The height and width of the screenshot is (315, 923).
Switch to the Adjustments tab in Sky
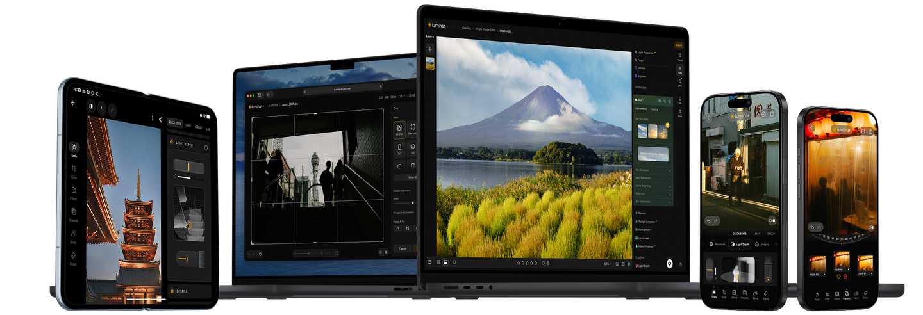click(640, 109)
